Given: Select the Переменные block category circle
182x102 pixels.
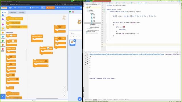Looking at the screenshot, I should [x=3, y=45].
